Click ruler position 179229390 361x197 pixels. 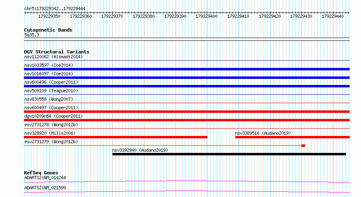coord(175,16)
